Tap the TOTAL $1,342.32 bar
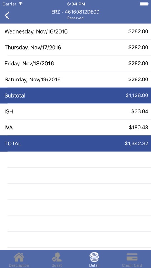This screenshot has height=268, width=151. click(x=75, y=143)
